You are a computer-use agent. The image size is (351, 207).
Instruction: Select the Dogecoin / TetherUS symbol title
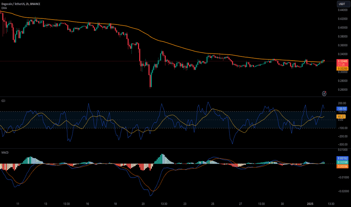(x=13, y=4)
